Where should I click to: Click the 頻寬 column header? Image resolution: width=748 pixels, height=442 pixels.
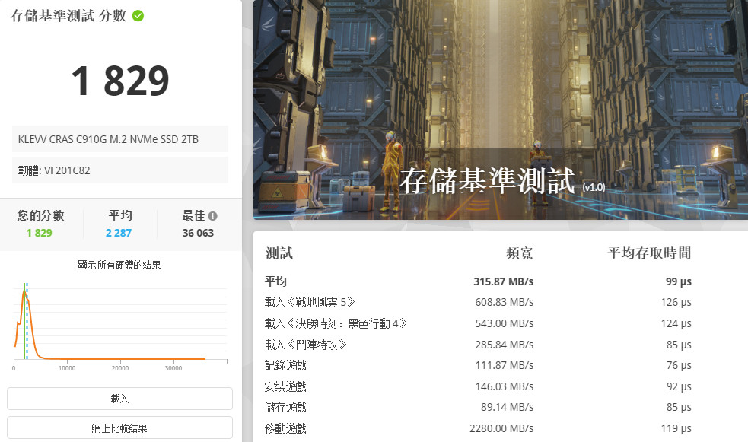click(519, 253)
